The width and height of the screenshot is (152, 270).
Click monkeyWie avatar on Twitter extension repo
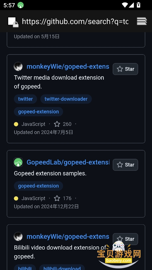click(18, 66)
